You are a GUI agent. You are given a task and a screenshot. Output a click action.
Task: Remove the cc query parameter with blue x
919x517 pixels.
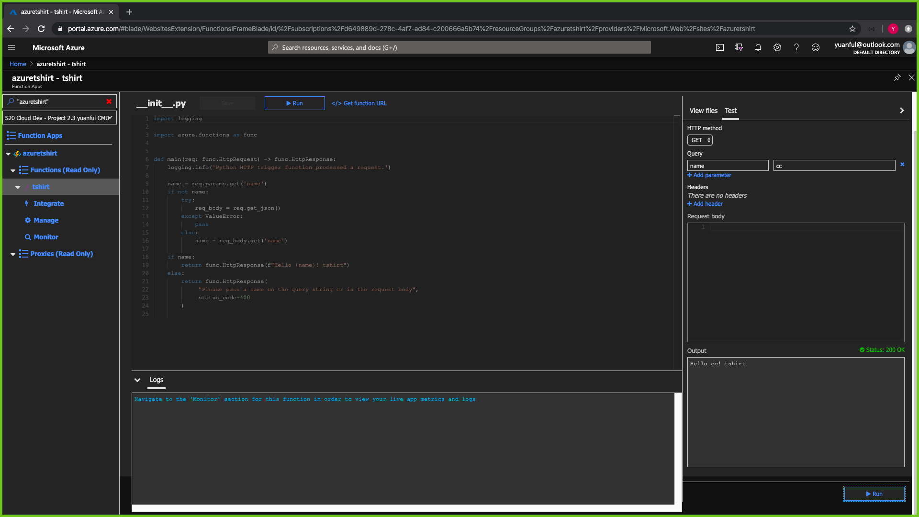coord(903,164)
